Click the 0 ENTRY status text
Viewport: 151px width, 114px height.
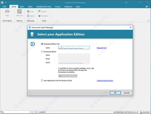(42, 112)
